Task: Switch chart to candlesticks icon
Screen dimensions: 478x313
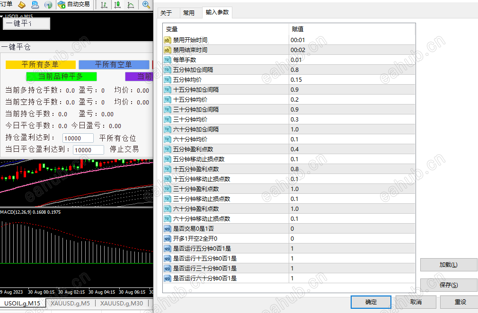Action: 117,5
